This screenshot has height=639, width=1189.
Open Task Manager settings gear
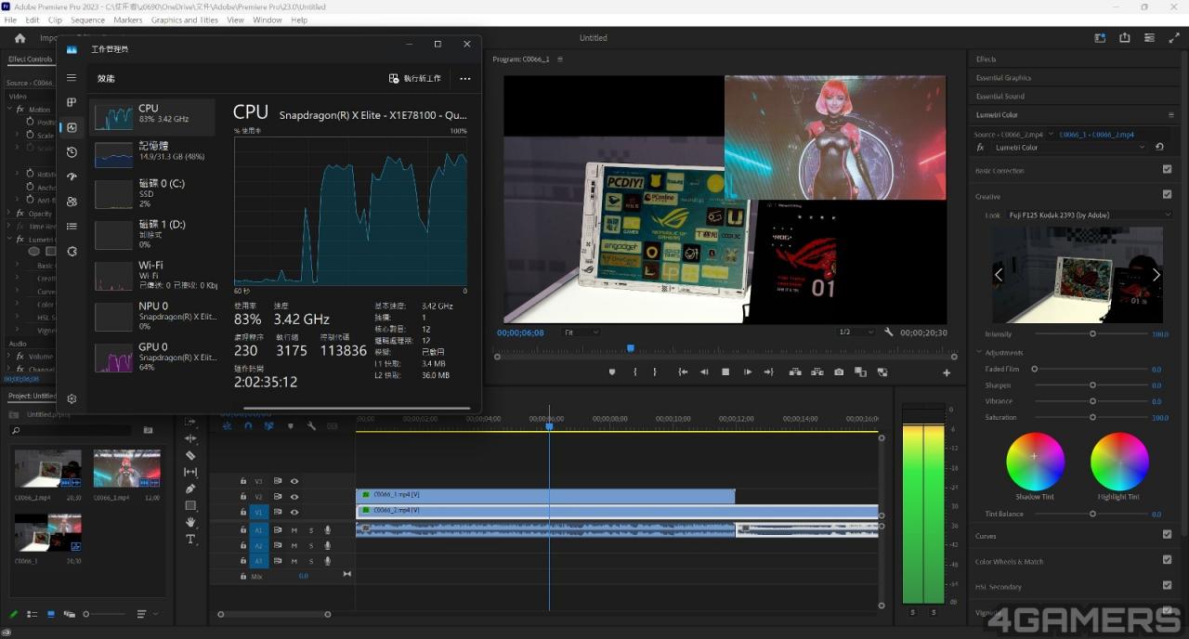[x=72, y=398]
